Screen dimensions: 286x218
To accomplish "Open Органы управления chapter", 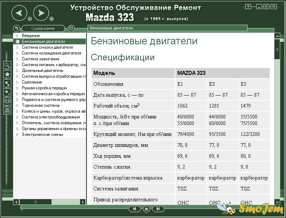I will click(54, 129).
